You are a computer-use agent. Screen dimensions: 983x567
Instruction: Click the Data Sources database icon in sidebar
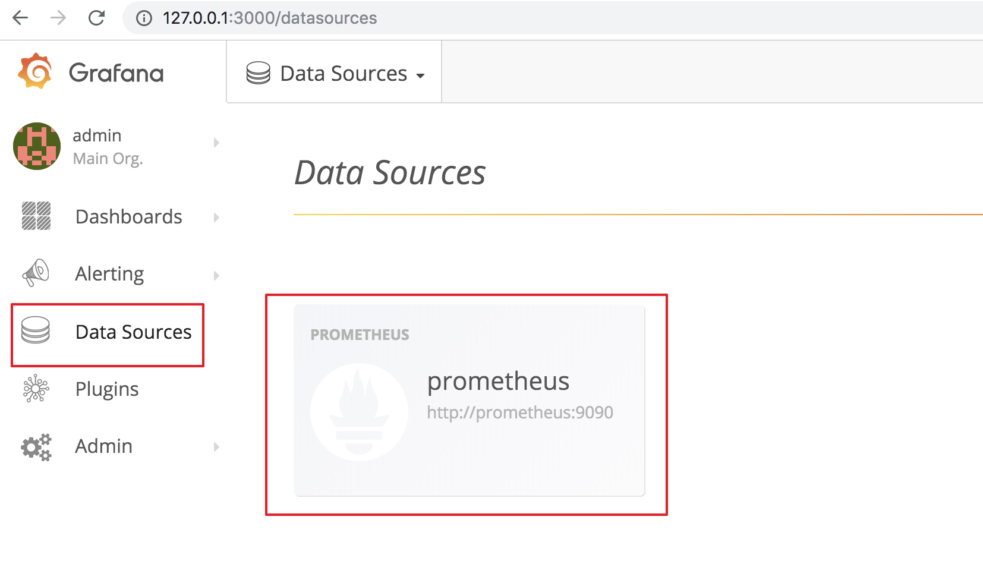click(x=36, y=330)
